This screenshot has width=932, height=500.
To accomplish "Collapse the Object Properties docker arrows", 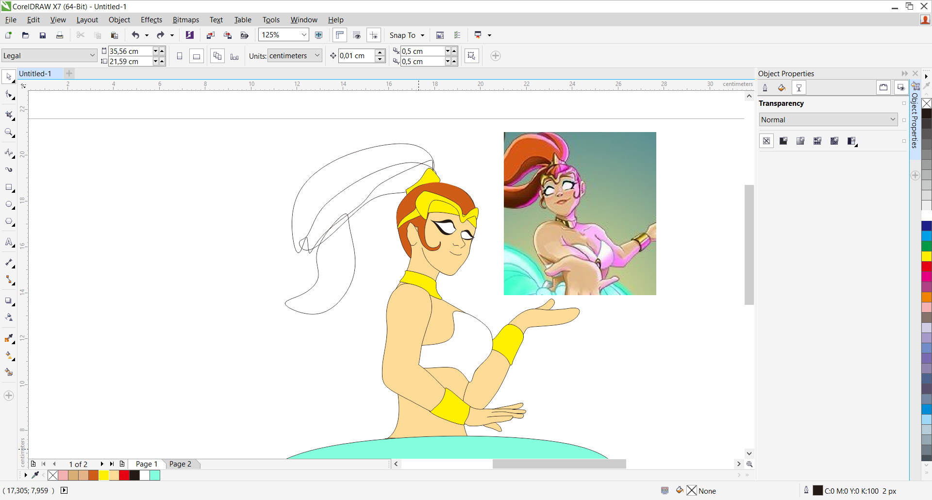I will click(x=905, y=73).
